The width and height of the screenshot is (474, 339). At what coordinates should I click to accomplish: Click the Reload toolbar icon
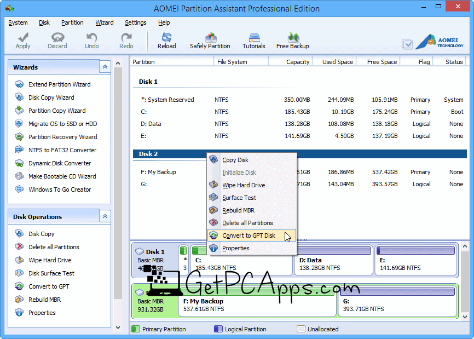[x=166, y=40]
